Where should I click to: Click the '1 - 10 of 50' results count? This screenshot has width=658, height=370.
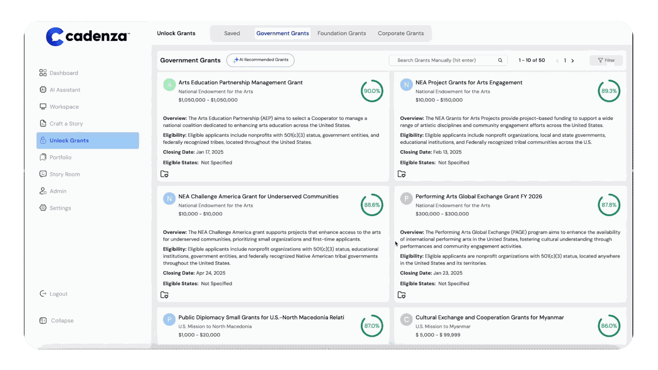click(x=532, y=60)
